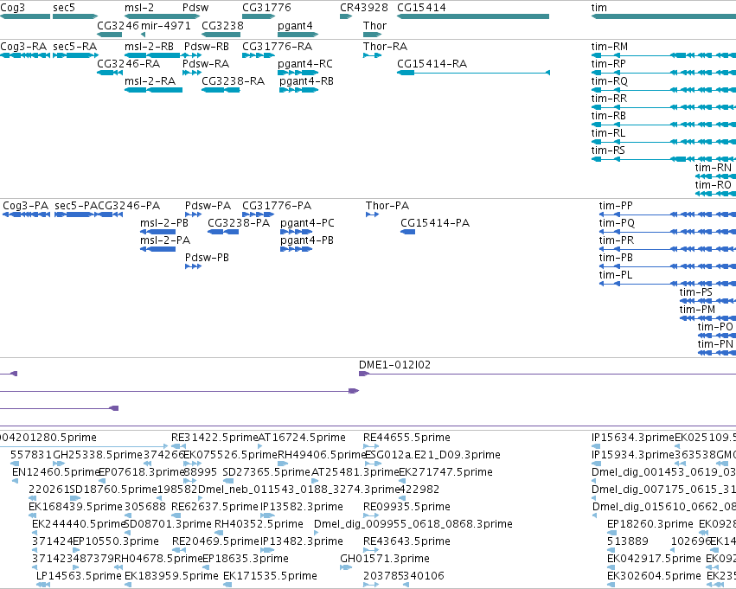736x589 pixels.
Task: Click the CG15414-PA protein block
Action: (x=408, y=232)
